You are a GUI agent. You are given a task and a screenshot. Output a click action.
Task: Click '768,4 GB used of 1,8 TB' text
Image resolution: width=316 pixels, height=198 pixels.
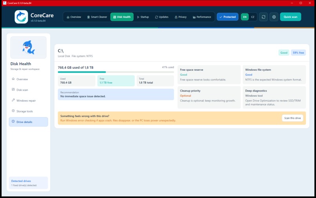tap(76, 68)
